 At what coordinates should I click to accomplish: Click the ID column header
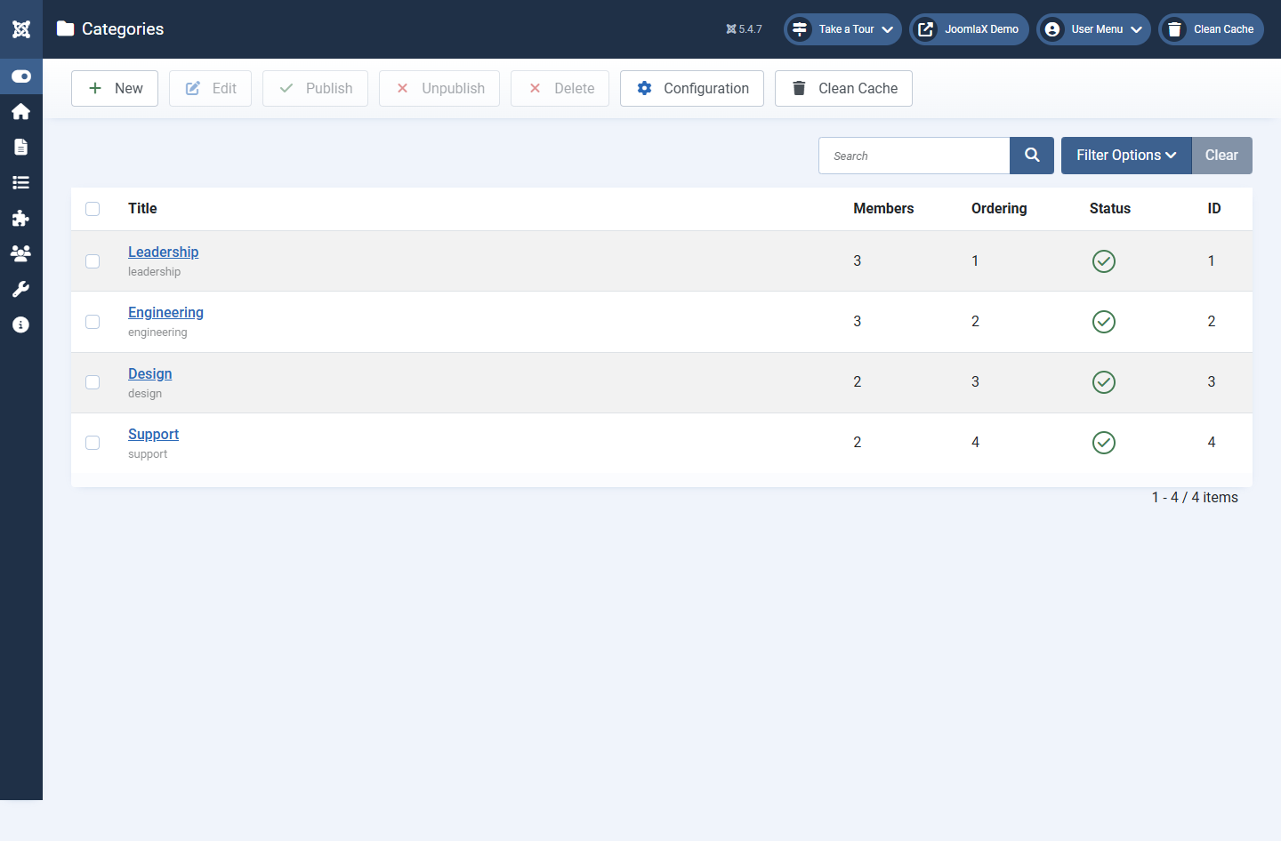1214,208
